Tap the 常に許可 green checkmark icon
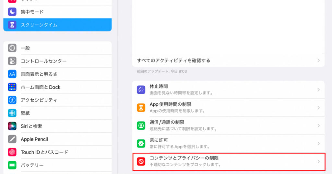Viewport: 332px width, 174px height. (x=141, y=144)
